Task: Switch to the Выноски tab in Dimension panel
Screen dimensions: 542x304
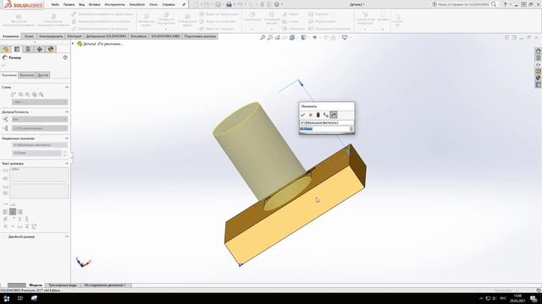Action: click(x=26, y=75)
